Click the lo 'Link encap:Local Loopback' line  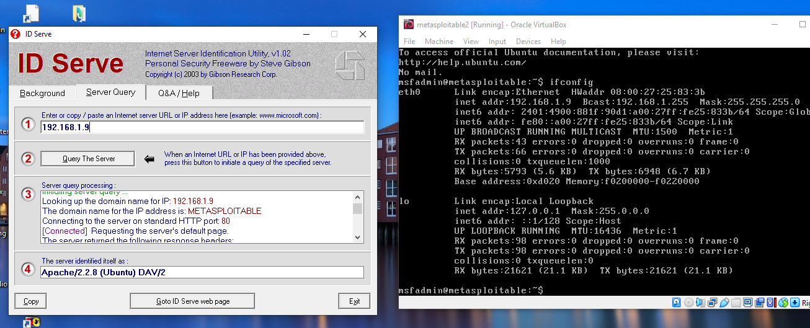coord(523,201)
